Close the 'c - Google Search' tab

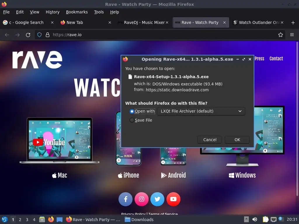click(52, 22)
